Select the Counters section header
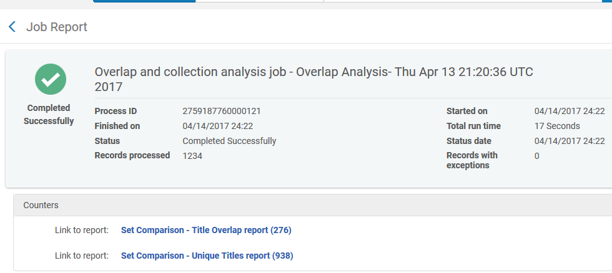The image size is (612, 273). pyautogui.click(x=41, y=205)
